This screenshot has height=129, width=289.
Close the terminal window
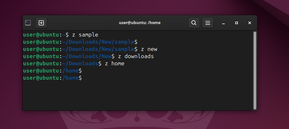tap(249, 23)
